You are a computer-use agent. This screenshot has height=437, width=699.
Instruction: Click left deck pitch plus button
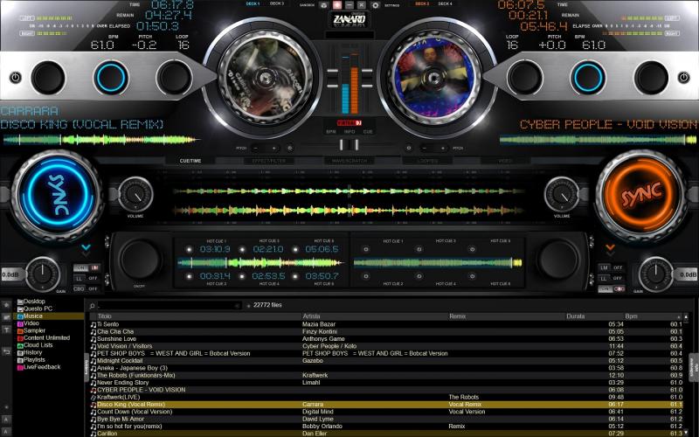(273, 148)
